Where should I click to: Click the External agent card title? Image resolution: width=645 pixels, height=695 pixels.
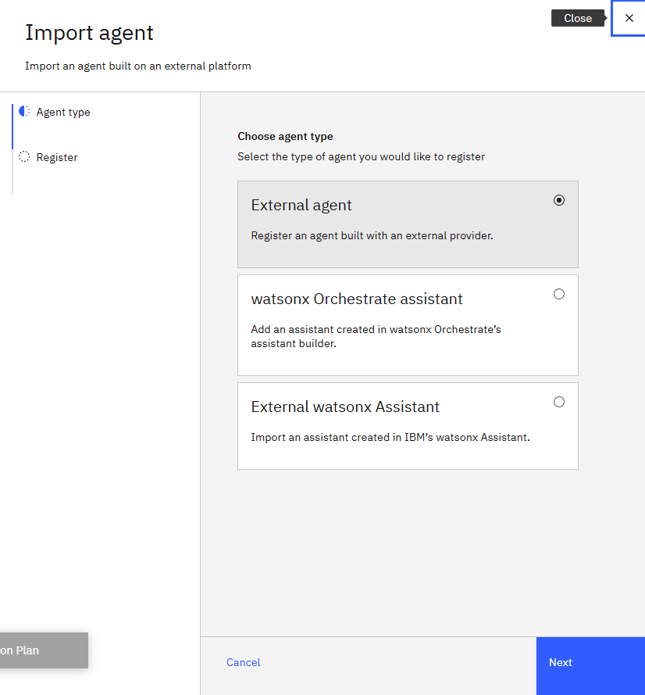pos(301,206)
